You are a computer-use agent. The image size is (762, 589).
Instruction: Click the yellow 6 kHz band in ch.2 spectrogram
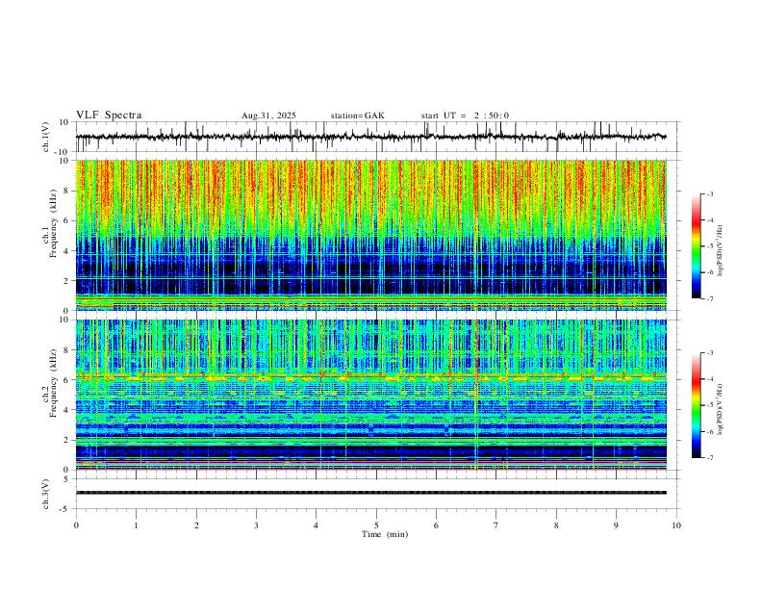click(370, 377)
